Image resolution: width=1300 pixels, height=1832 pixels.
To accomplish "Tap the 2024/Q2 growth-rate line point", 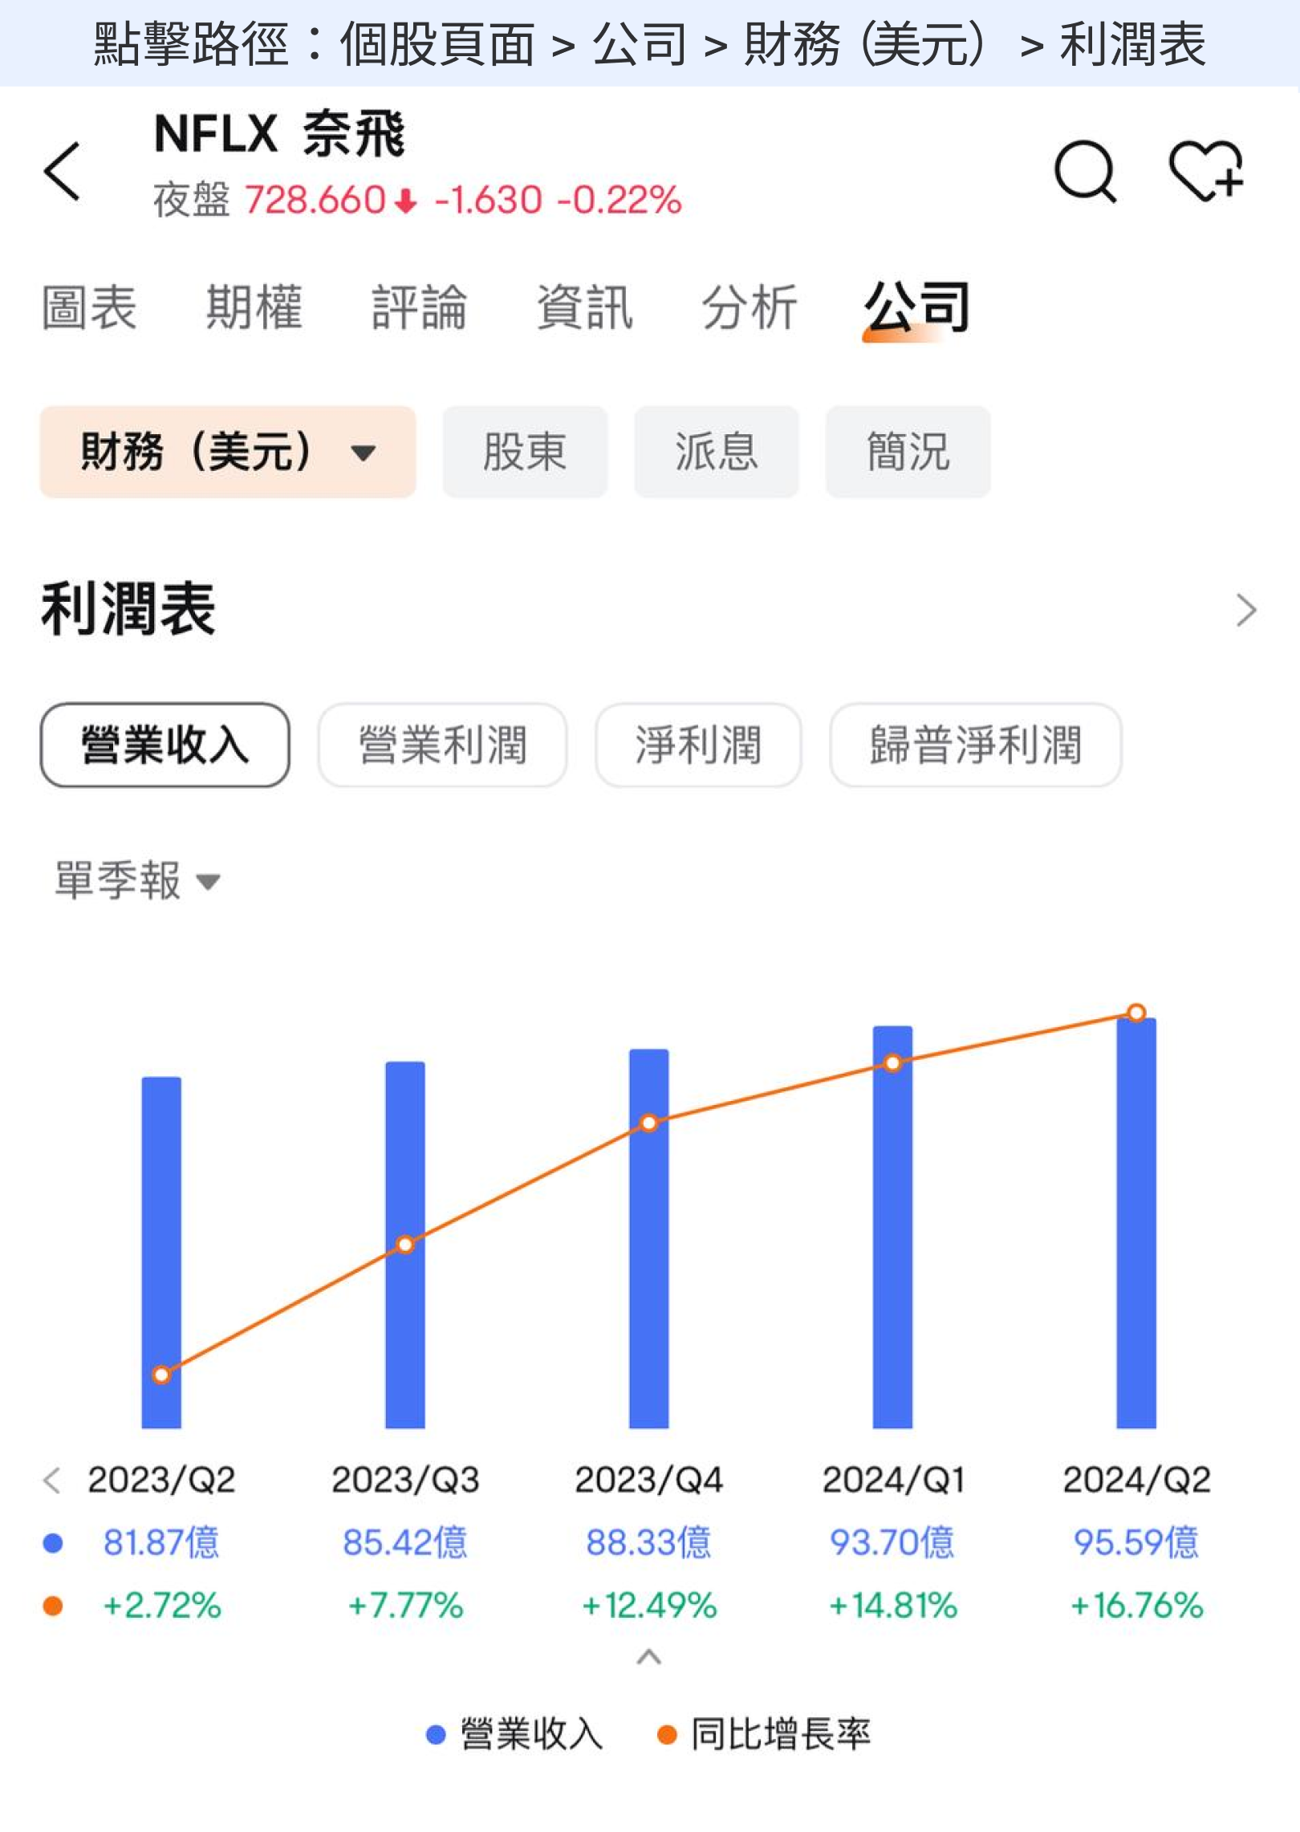I will point(1136,1013).
